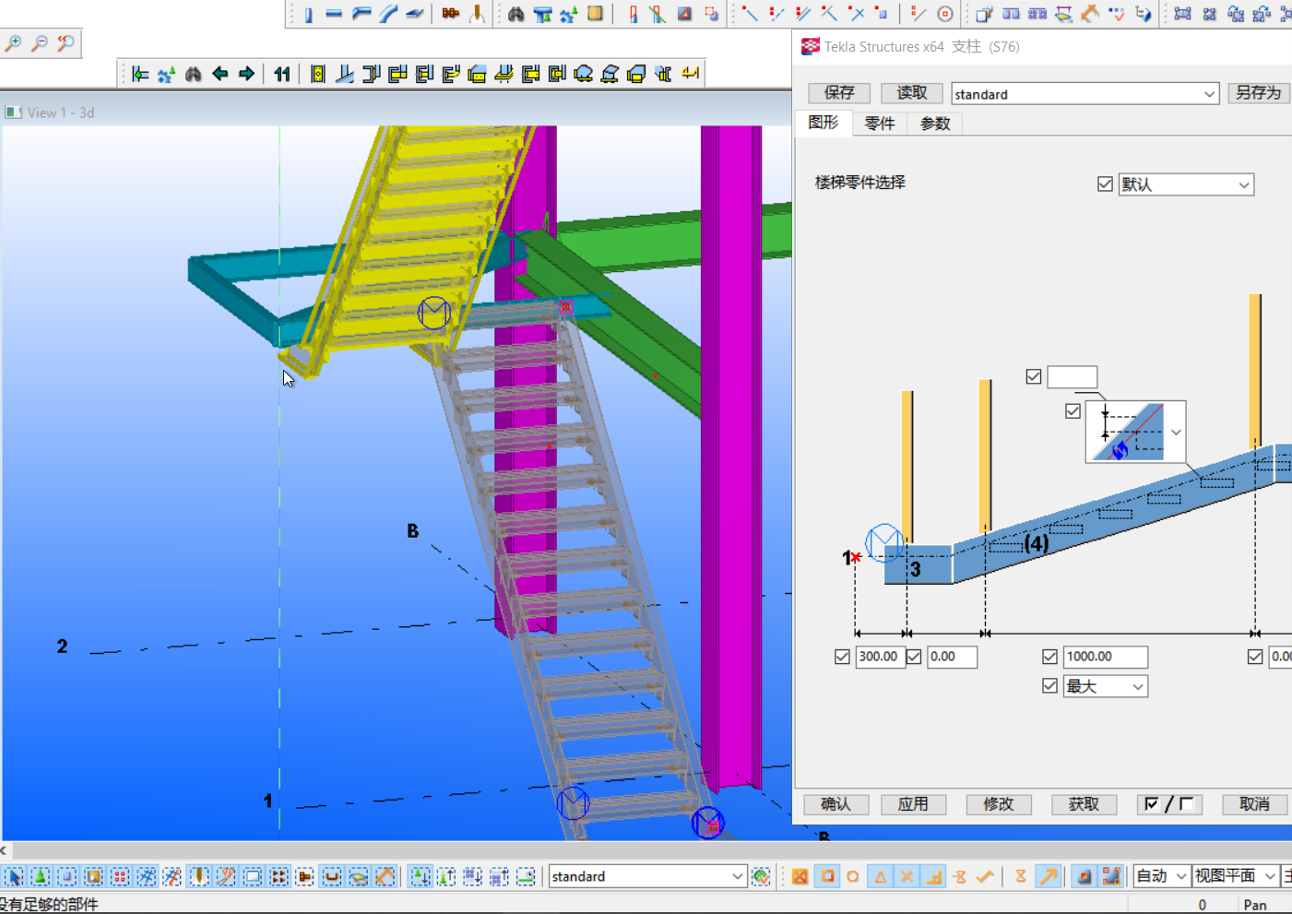Select the Create column tool
Image resolution: width=1292 pixels, height=914 pixels.
(x=308, y=14)
